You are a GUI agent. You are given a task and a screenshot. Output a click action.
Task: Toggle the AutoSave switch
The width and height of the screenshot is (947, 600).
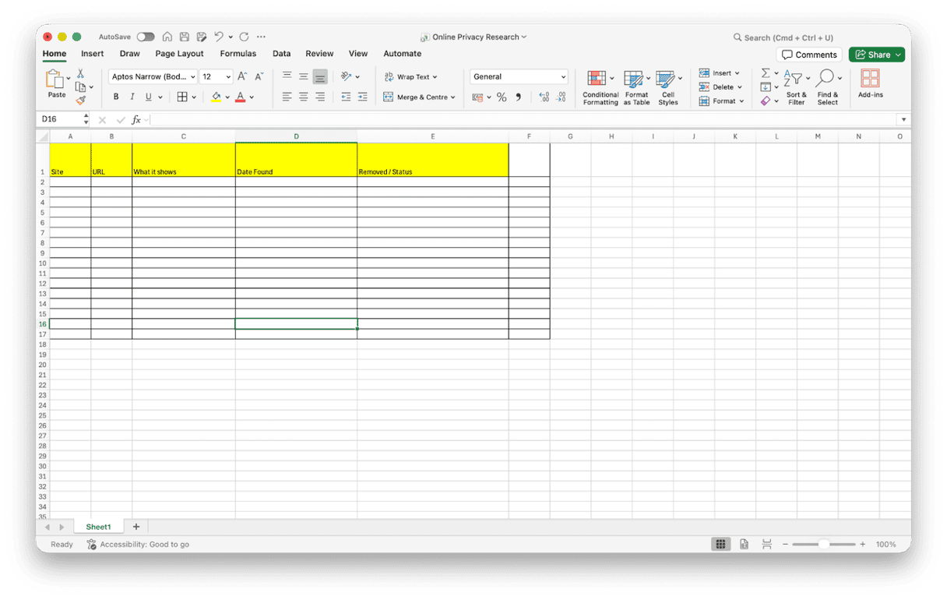pos(145,37)
